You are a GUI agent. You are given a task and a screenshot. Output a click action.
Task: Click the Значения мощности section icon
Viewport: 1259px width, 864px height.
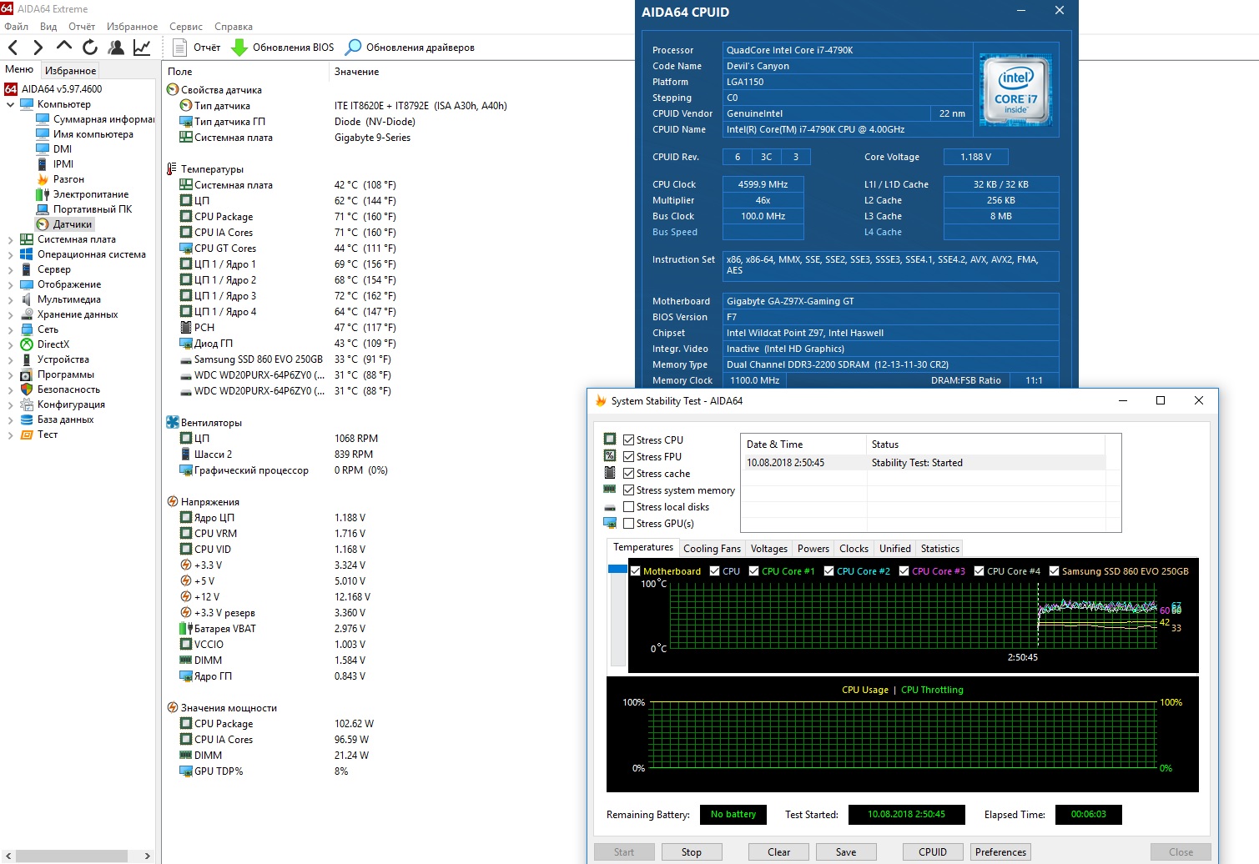tap(173, 708)
